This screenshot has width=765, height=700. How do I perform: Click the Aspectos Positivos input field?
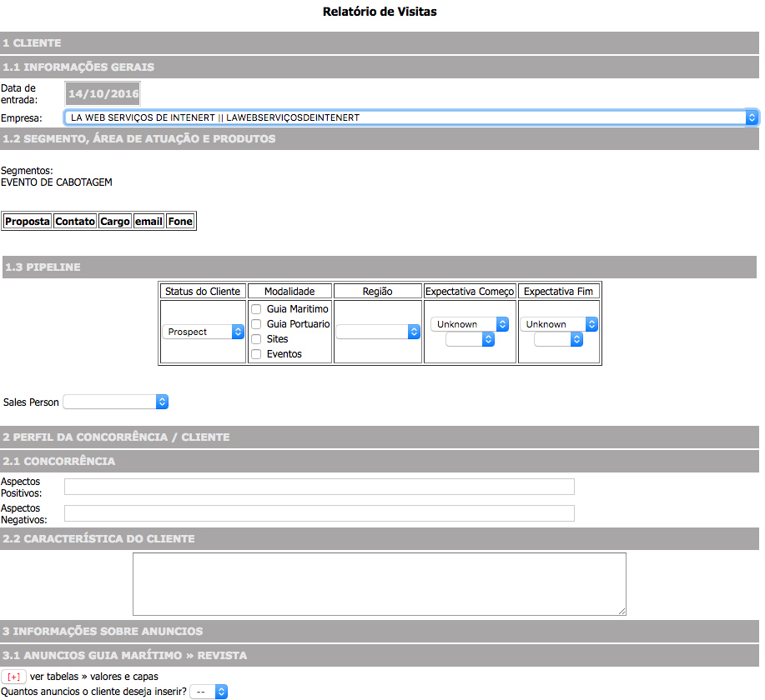click(320, 487)
